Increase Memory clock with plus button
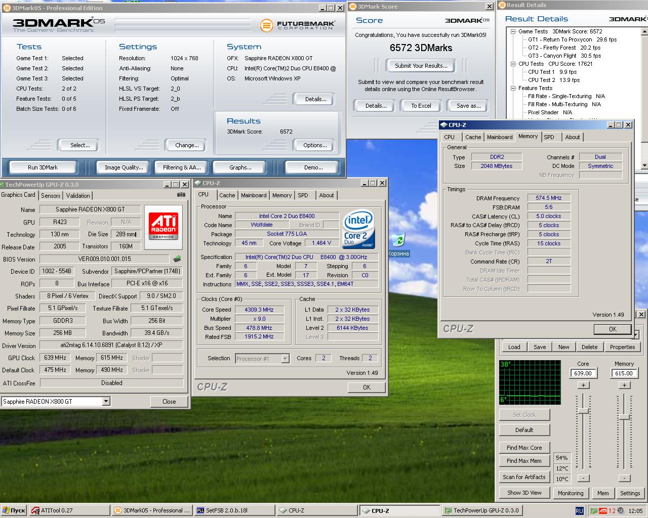648x518 pixels. click(624, 385)
